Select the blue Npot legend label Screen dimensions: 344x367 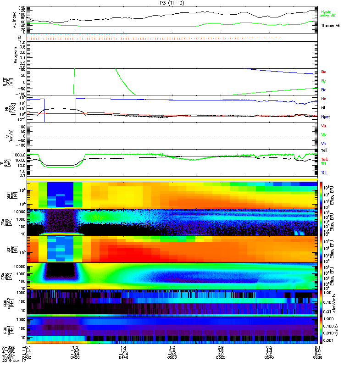(x=325, y=117)
